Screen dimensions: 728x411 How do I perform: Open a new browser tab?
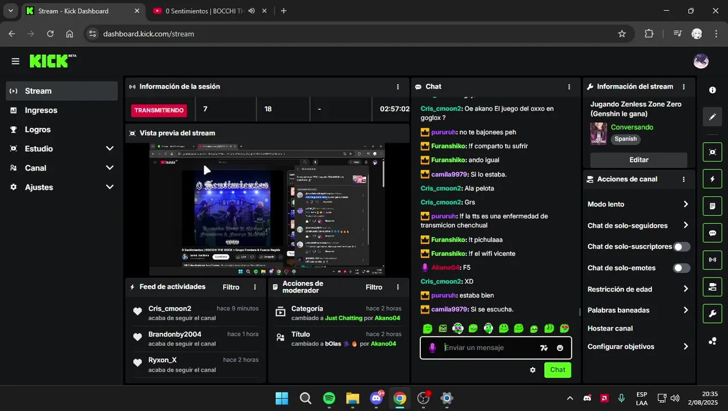tap(284, 11)
